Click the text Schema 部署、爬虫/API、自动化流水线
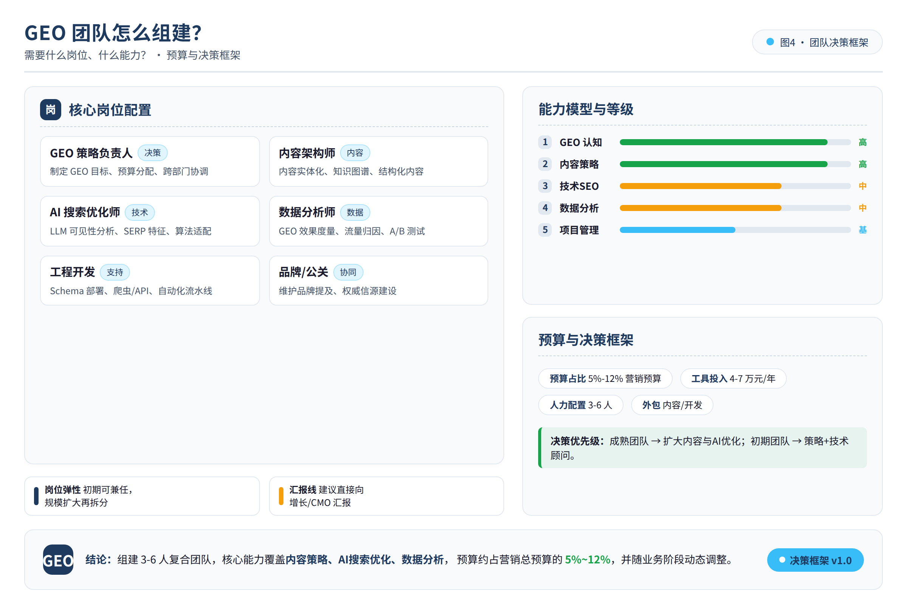907x605 pixels. pos(131,291)
